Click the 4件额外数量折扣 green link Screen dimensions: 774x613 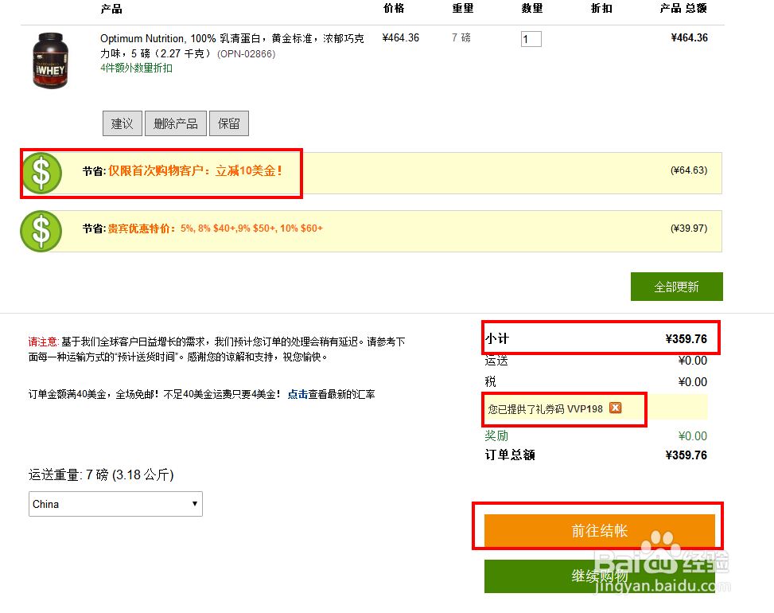pos(136,68)
